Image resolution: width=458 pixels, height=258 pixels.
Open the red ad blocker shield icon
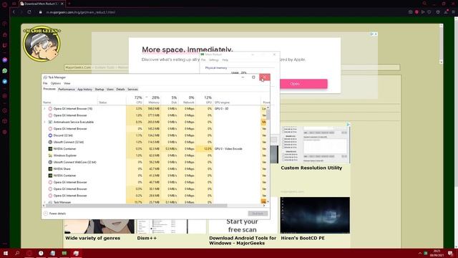tap(416, 12)
